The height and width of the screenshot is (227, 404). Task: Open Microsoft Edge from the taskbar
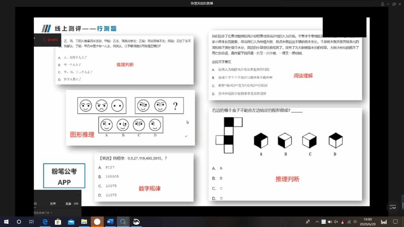[x=45, y=222]
